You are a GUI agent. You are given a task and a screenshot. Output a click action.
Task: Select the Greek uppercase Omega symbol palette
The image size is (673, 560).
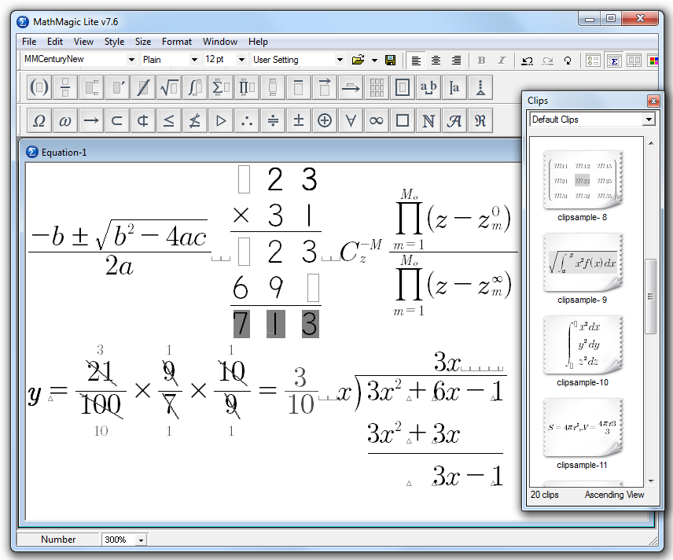tap(39, 120)
